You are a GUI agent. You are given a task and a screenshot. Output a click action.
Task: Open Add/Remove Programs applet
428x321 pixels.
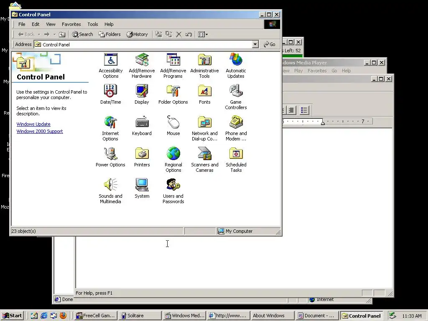point(173,66)
